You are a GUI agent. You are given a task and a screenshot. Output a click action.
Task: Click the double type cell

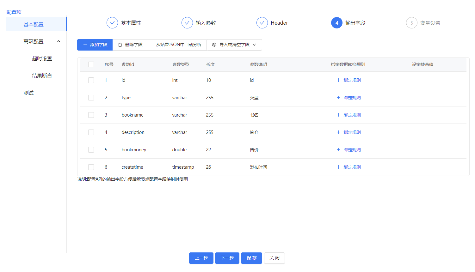[179, 150]
